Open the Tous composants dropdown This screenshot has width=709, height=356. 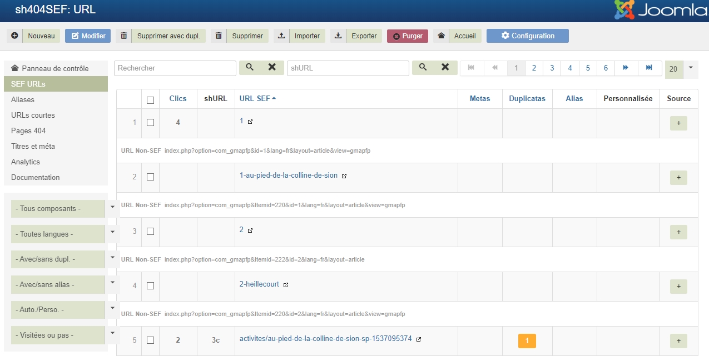pyautogui.click(x=65, y=209)
